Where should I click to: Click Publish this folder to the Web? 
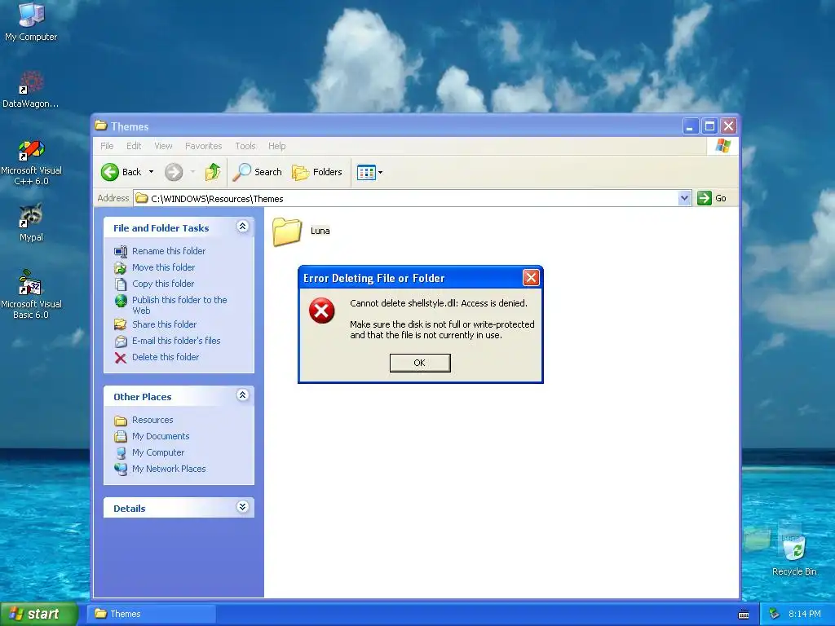179,305
